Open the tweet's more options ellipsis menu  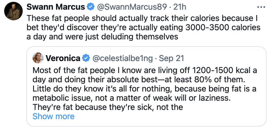click(262, 7)
